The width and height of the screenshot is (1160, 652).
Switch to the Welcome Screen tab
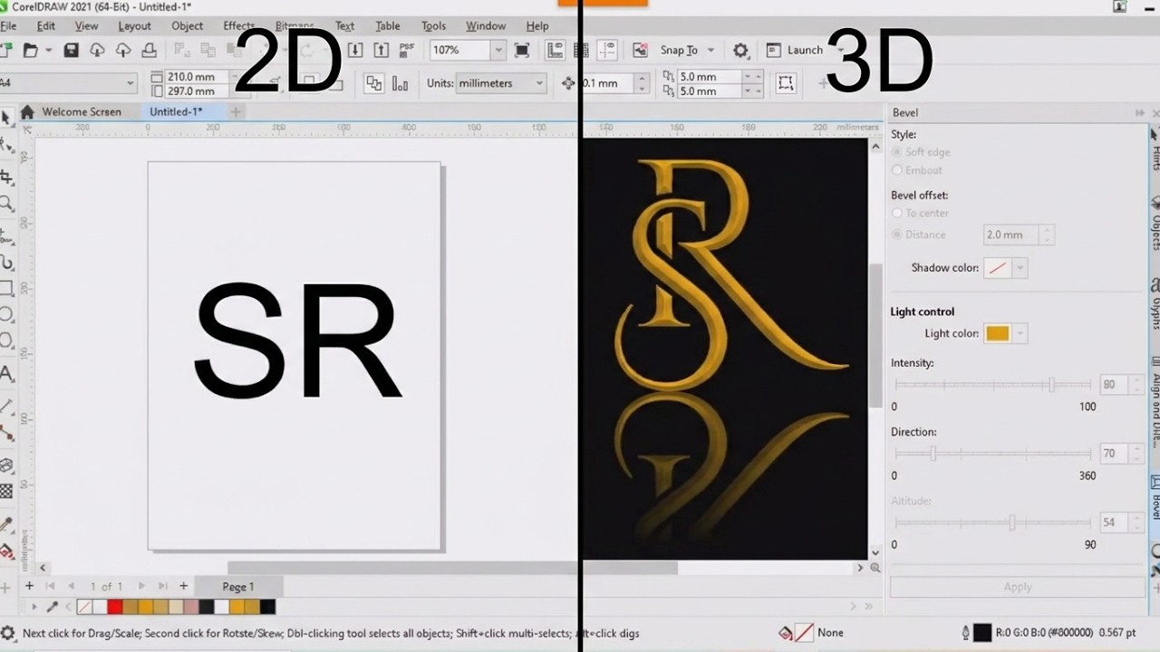[81, 112]
